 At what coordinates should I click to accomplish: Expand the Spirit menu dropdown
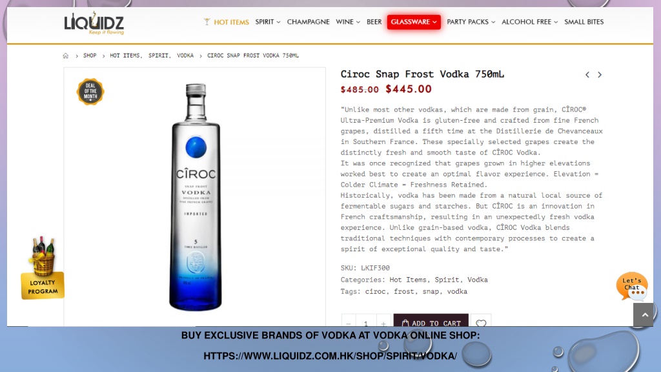click(x=268, y=22)
